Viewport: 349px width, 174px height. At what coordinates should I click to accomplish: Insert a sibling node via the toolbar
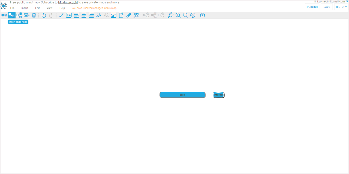(19, 15)
